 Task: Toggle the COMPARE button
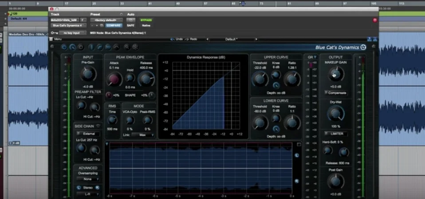pos(114,25)
